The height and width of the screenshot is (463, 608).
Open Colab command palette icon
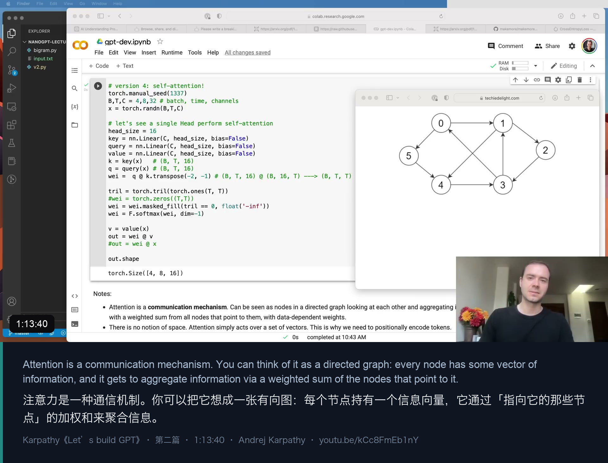tap(75, 310)
